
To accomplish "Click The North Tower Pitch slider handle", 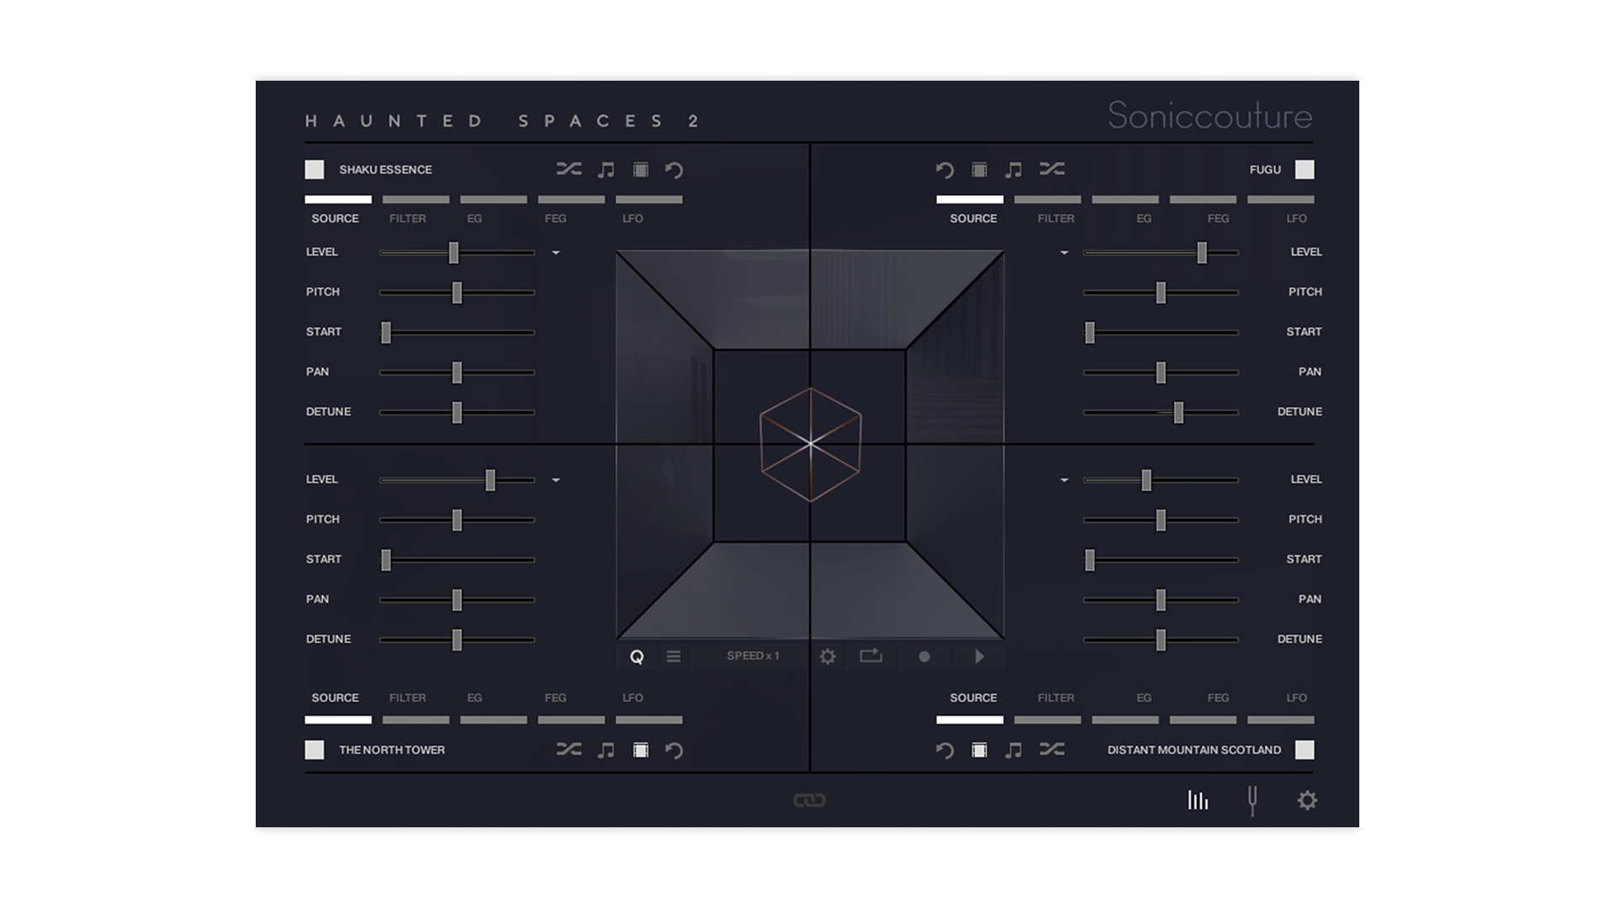I will point(457,520).
